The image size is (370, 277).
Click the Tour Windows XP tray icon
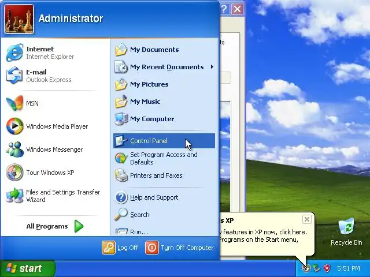(x=306, y=268)
